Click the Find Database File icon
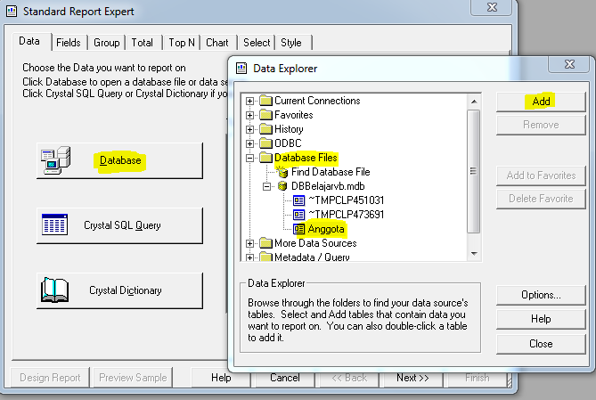Image resolution: width=596 pixels, height=400 pixels. point(282,172)
